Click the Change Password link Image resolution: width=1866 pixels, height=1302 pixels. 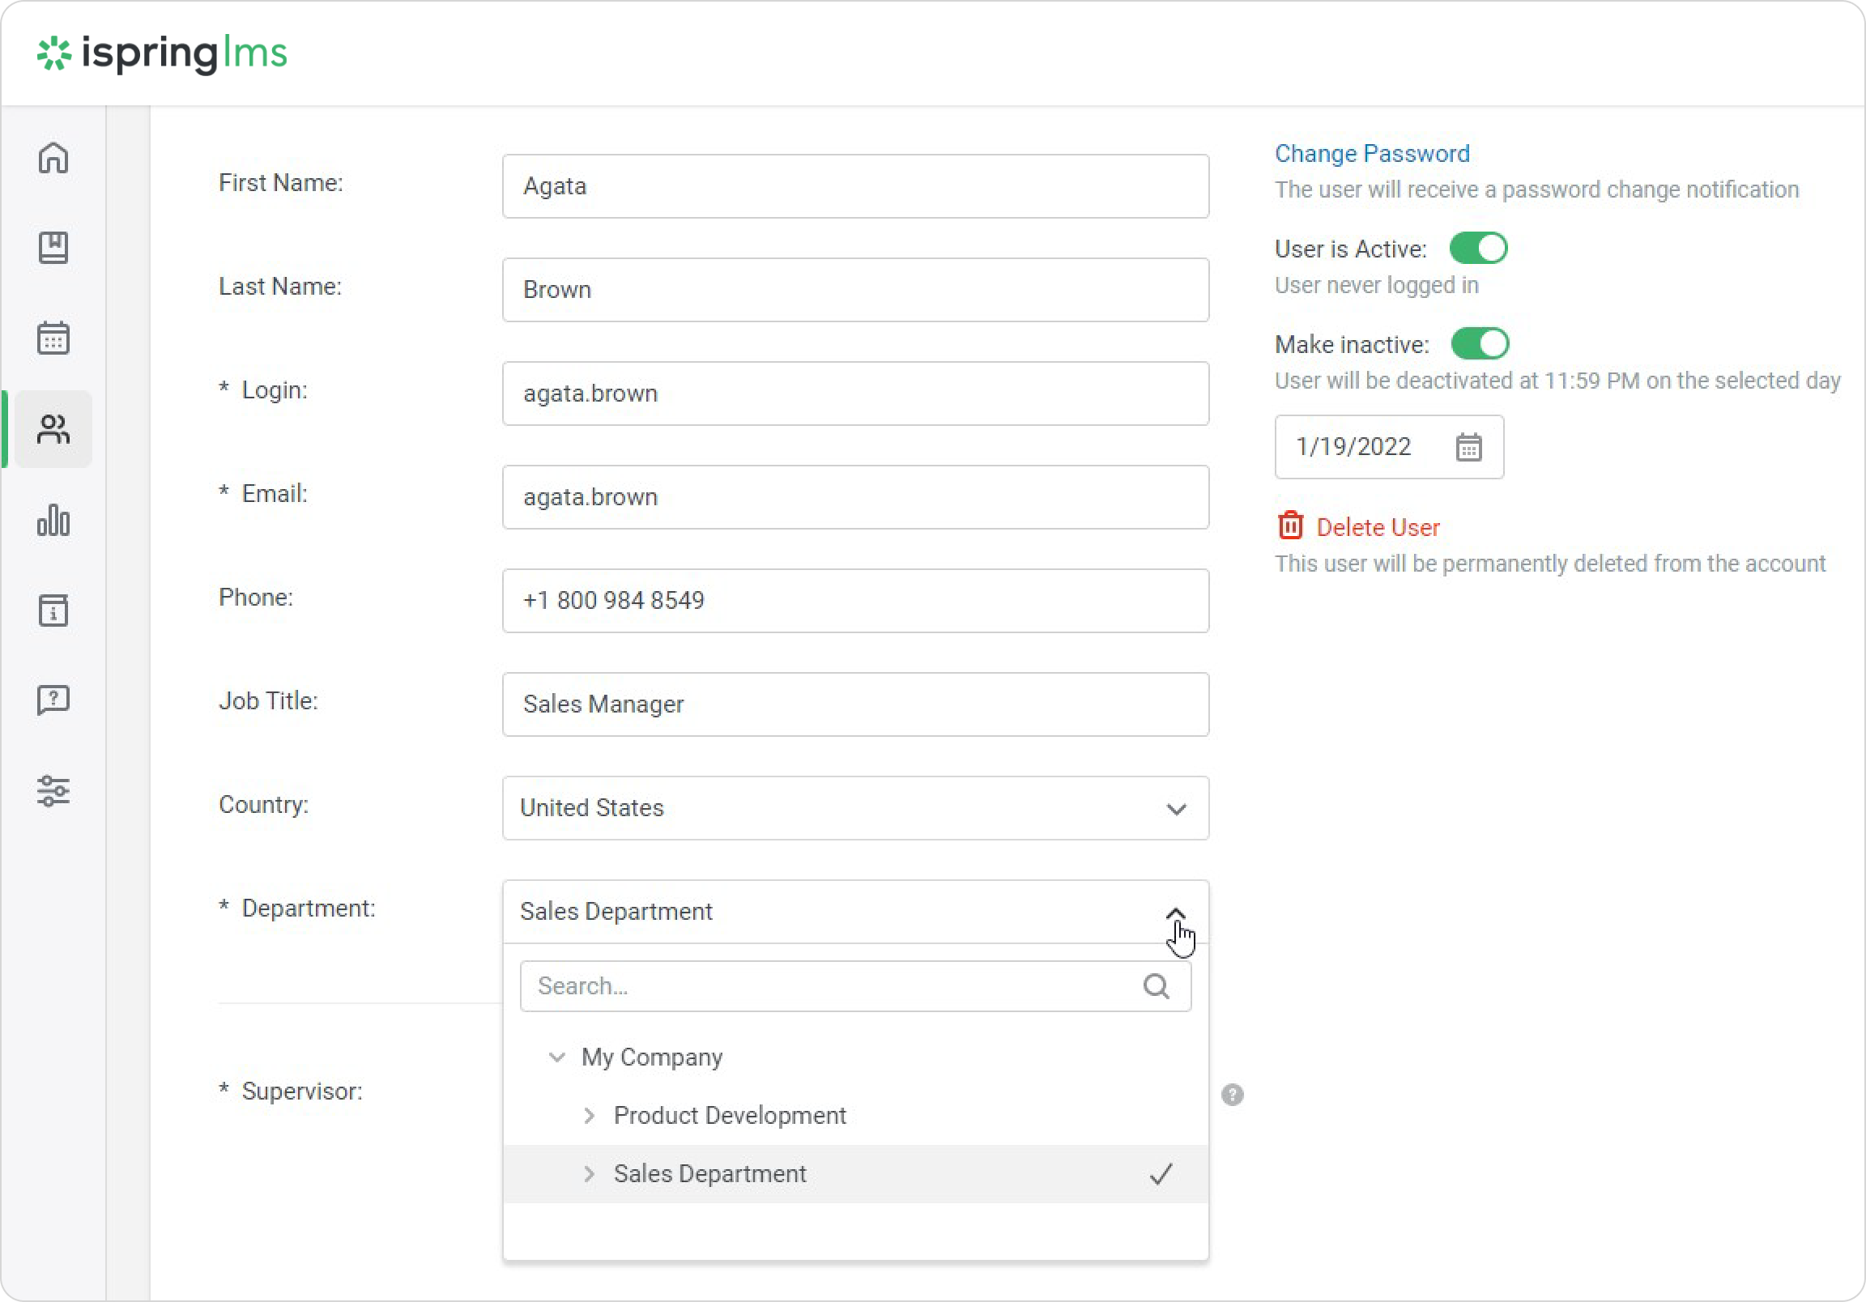click(1372, 154)
